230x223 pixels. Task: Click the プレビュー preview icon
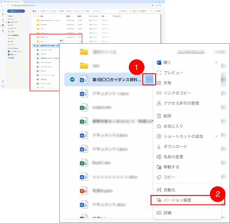click(x=159, y=73)
